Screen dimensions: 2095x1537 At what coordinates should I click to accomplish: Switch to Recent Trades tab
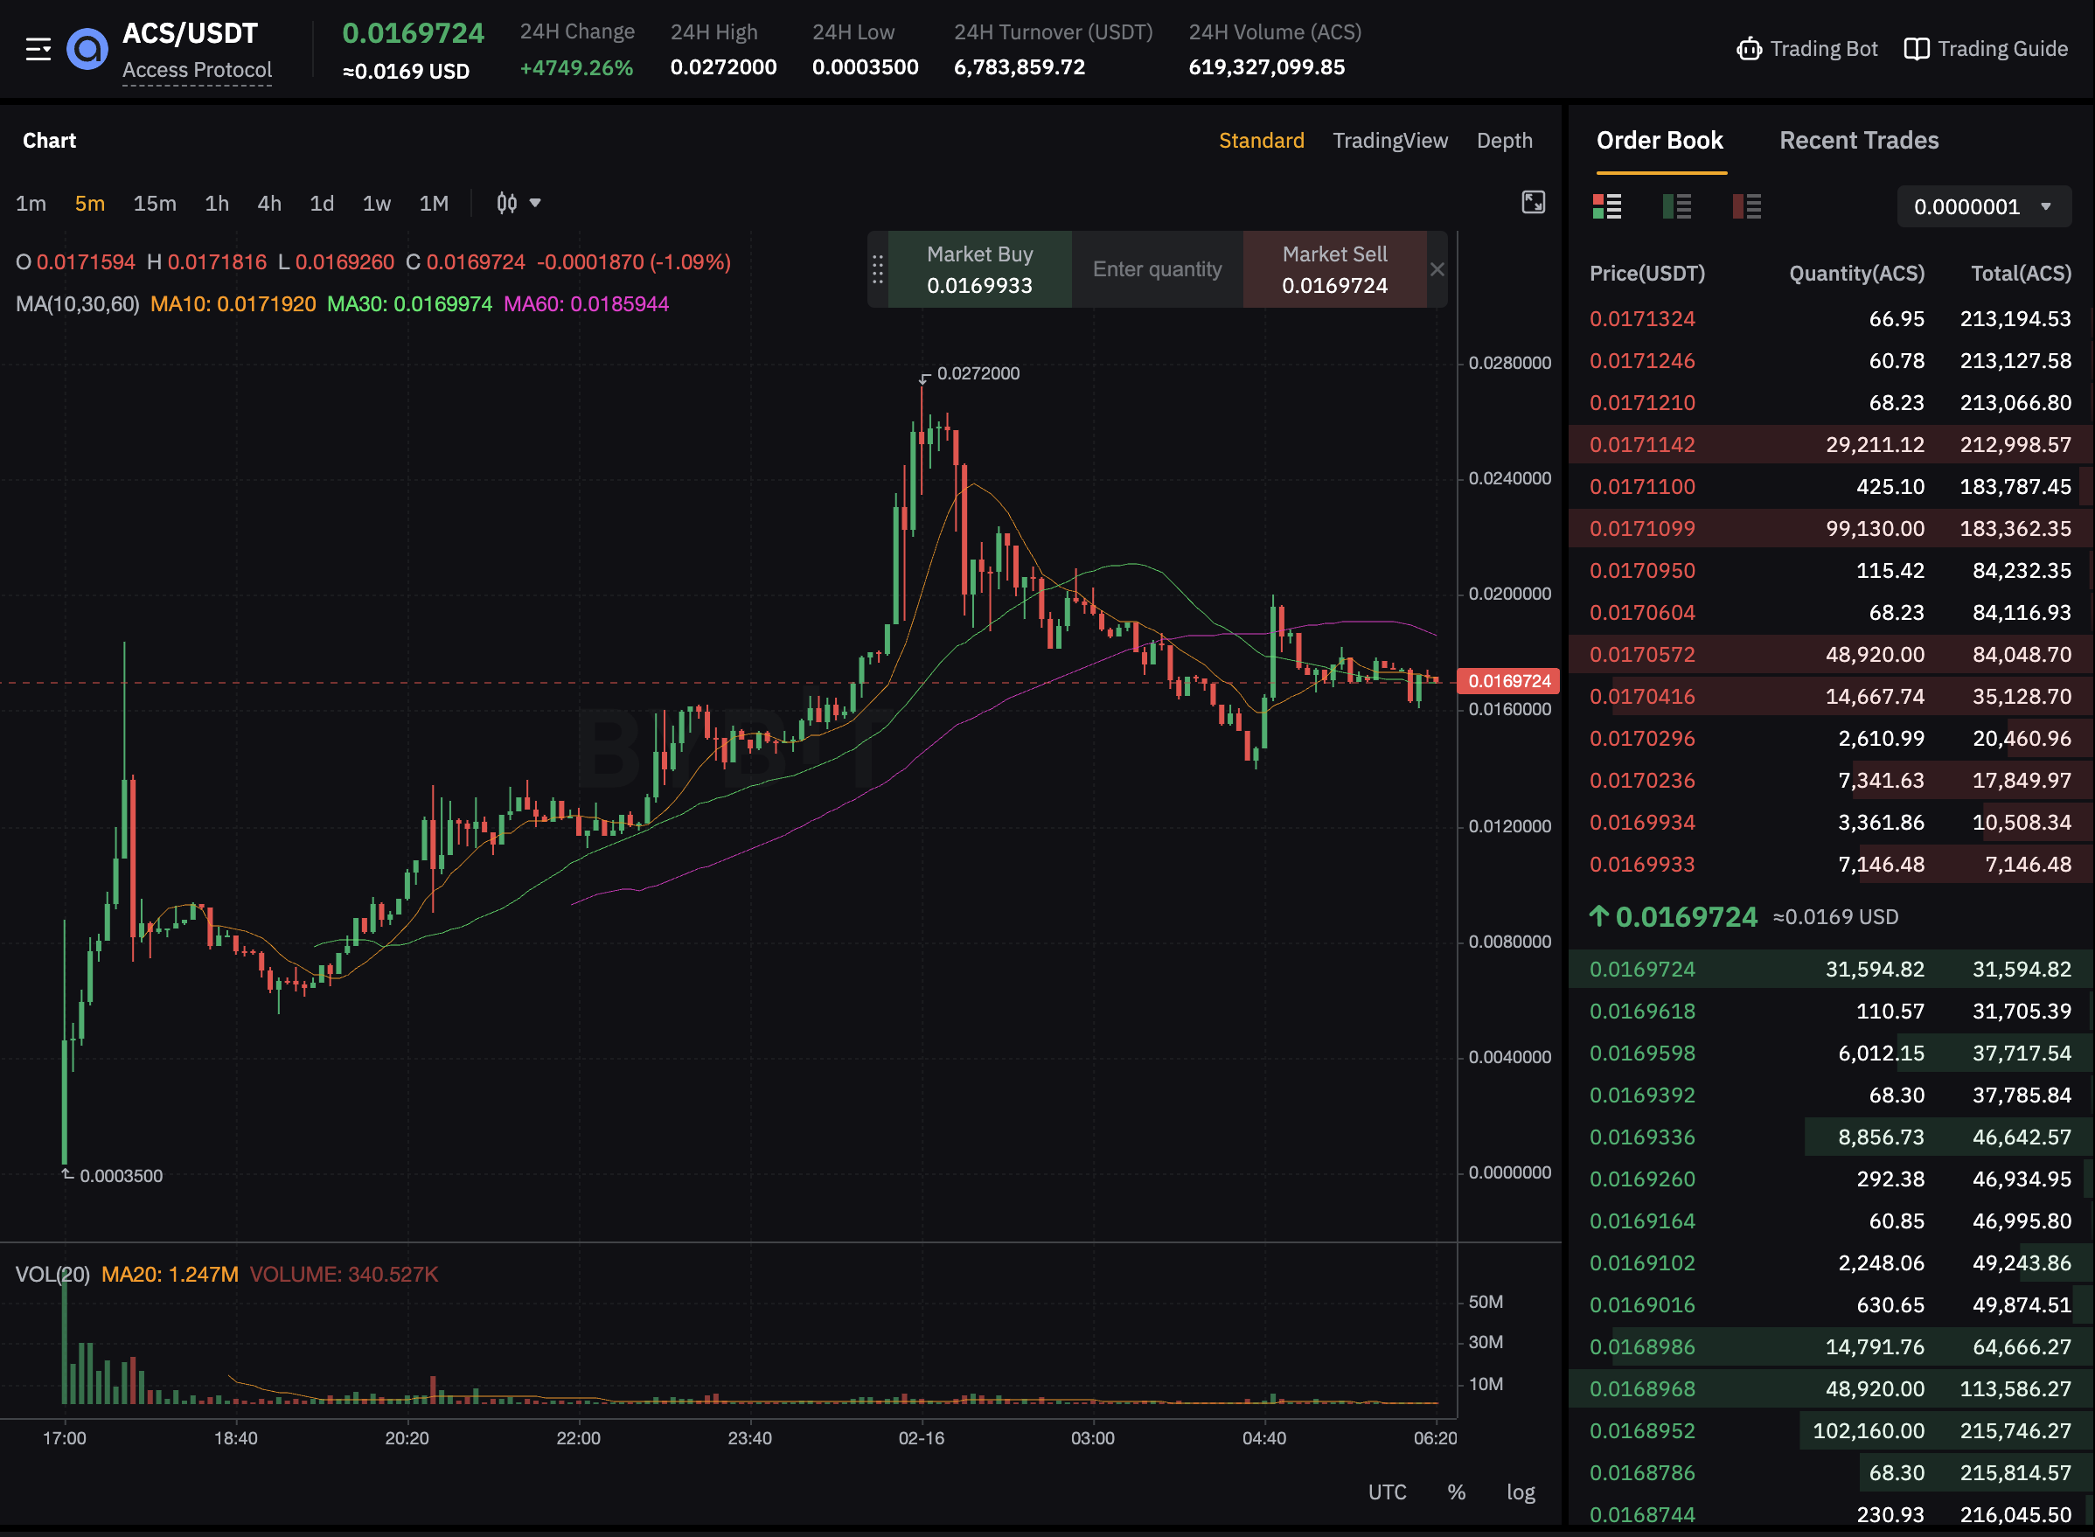click(x=1858, y=141)
